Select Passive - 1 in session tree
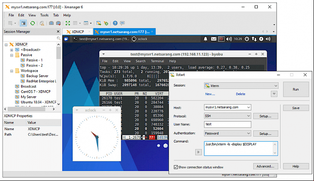This screenshot has width=314, height=181. click(34, 60)
